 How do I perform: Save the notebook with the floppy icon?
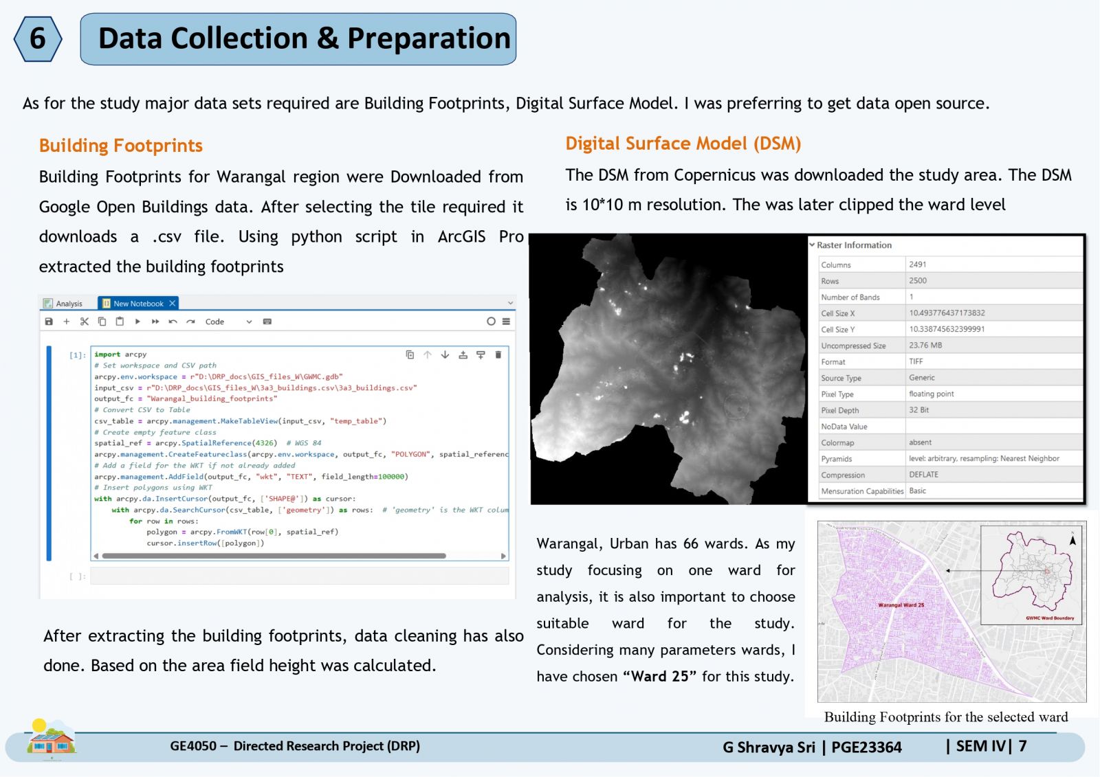pyautogui.click(x=49, y=322)
